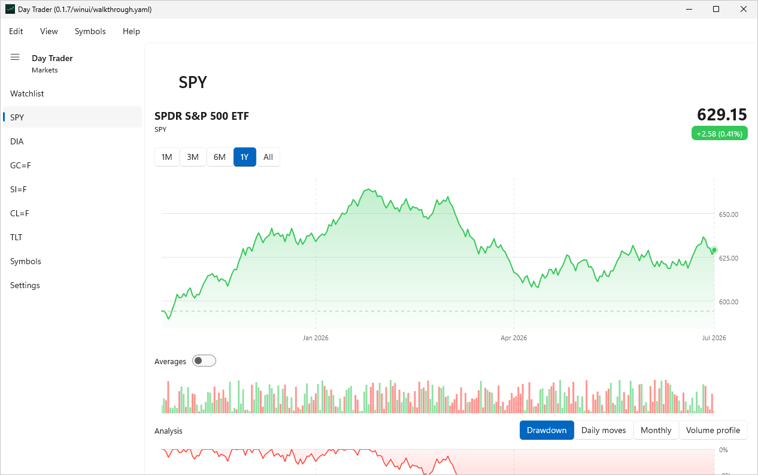The width and height of the screenshot is (758, 475).
Task: Open the View menu
Action: [x=49, y=31]
